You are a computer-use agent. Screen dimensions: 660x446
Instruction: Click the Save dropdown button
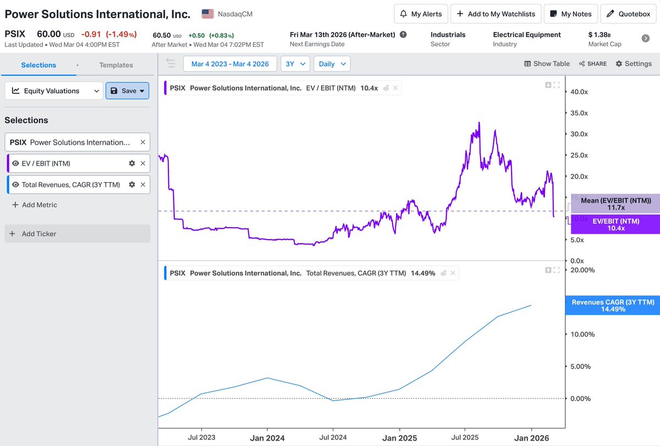(127, 91)
